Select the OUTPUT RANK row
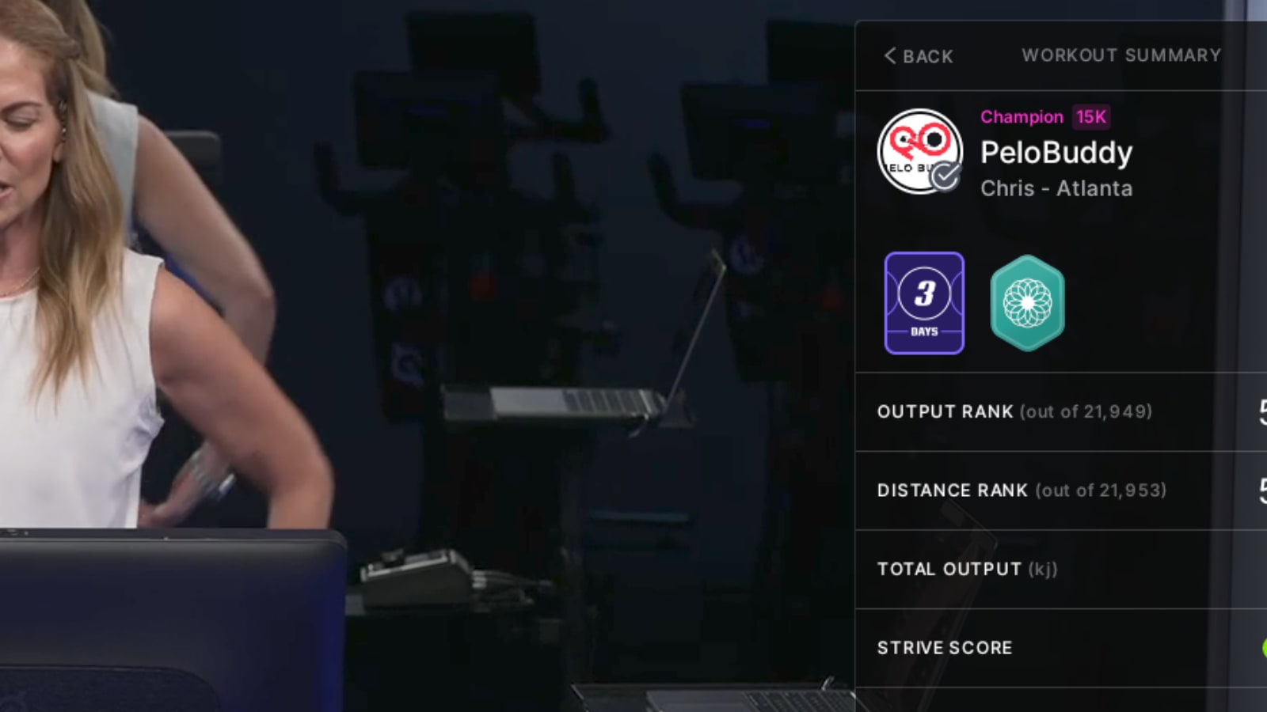This screenshot has height=712, width=1267. (x=1061, y=412)
